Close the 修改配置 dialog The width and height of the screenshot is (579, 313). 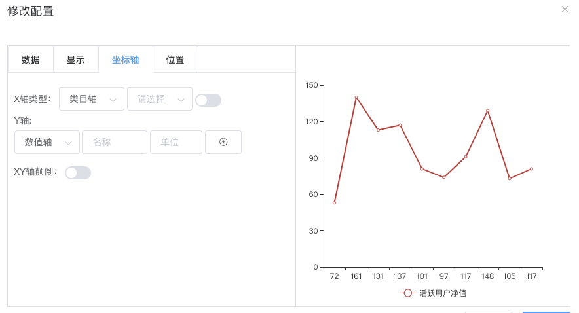point(565,9)
